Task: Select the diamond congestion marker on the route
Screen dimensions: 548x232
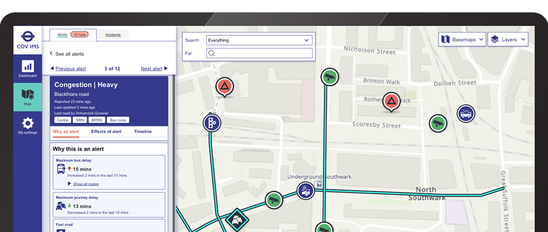Action: click(x=237, y=220)
